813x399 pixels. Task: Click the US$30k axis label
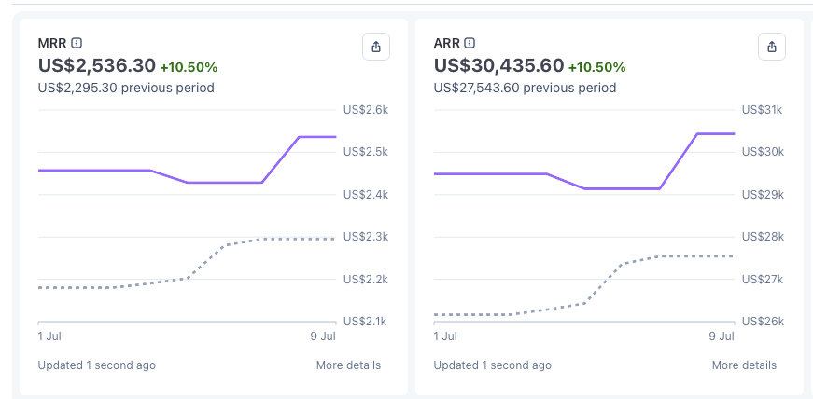coord(763,152)
